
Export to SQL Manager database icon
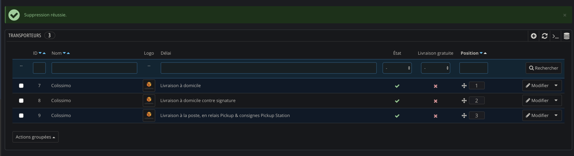click(567, 36)
